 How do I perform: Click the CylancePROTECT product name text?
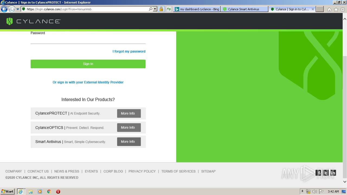tap(51, 113)
